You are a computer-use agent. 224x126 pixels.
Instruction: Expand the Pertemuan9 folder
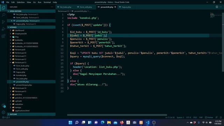tap(10, 50)
